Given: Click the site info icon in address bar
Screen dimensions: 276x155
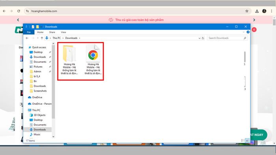Looking at the screenshot, I should click(x=27, y=11).
